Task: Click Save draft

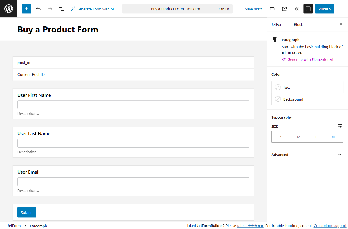Action: (253, 9)
